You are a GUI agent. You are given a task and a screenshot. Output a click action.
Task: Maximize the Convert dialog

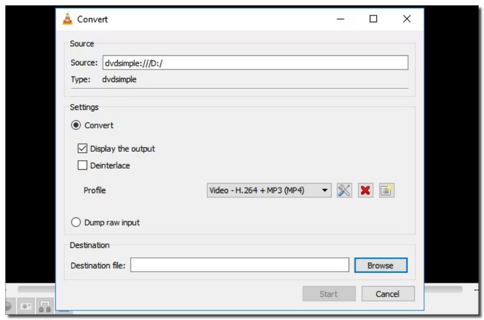(373, 19)
